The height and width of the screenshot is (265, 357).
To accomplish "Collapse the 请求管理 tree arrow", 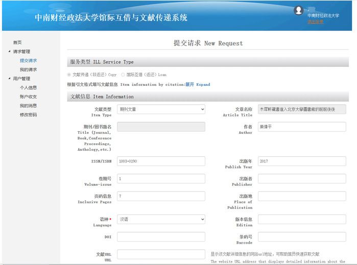I will (x=9, y=52).
